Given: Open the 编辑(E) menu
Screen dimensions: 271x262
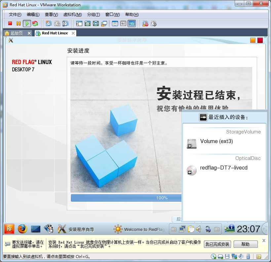Looking at the screenshot, I should click(x=33, y=15).
